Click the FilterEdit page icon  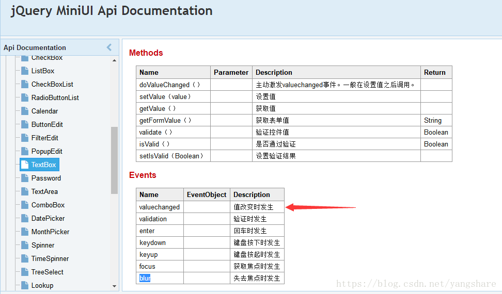(25, 138)
